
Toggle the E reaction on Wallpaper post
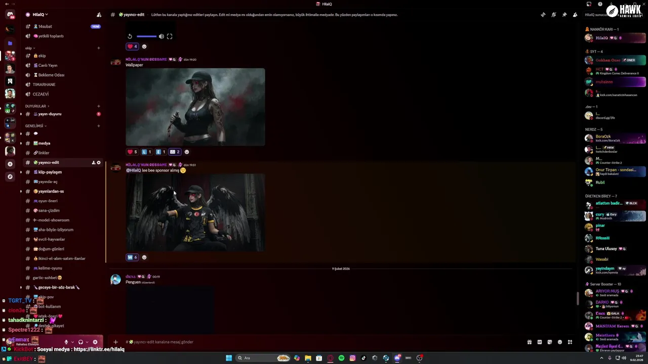click(160, 152)
